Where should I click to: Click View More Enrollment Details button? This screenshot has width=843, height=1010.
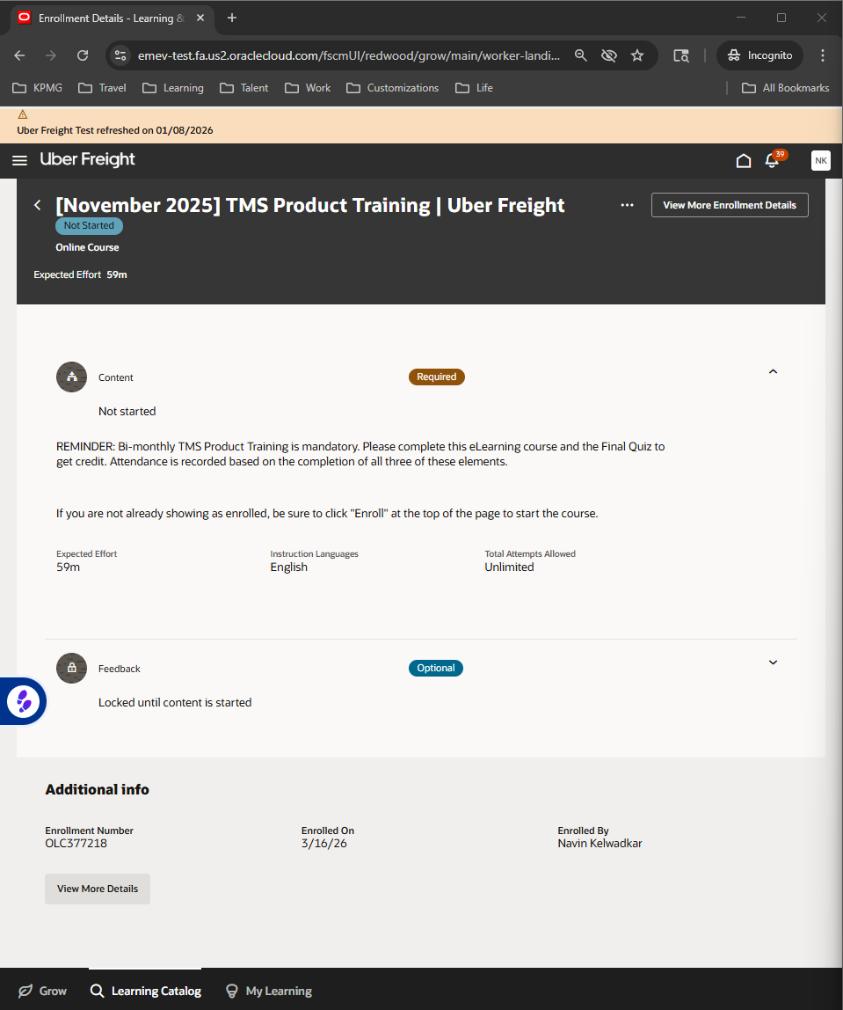730,205
